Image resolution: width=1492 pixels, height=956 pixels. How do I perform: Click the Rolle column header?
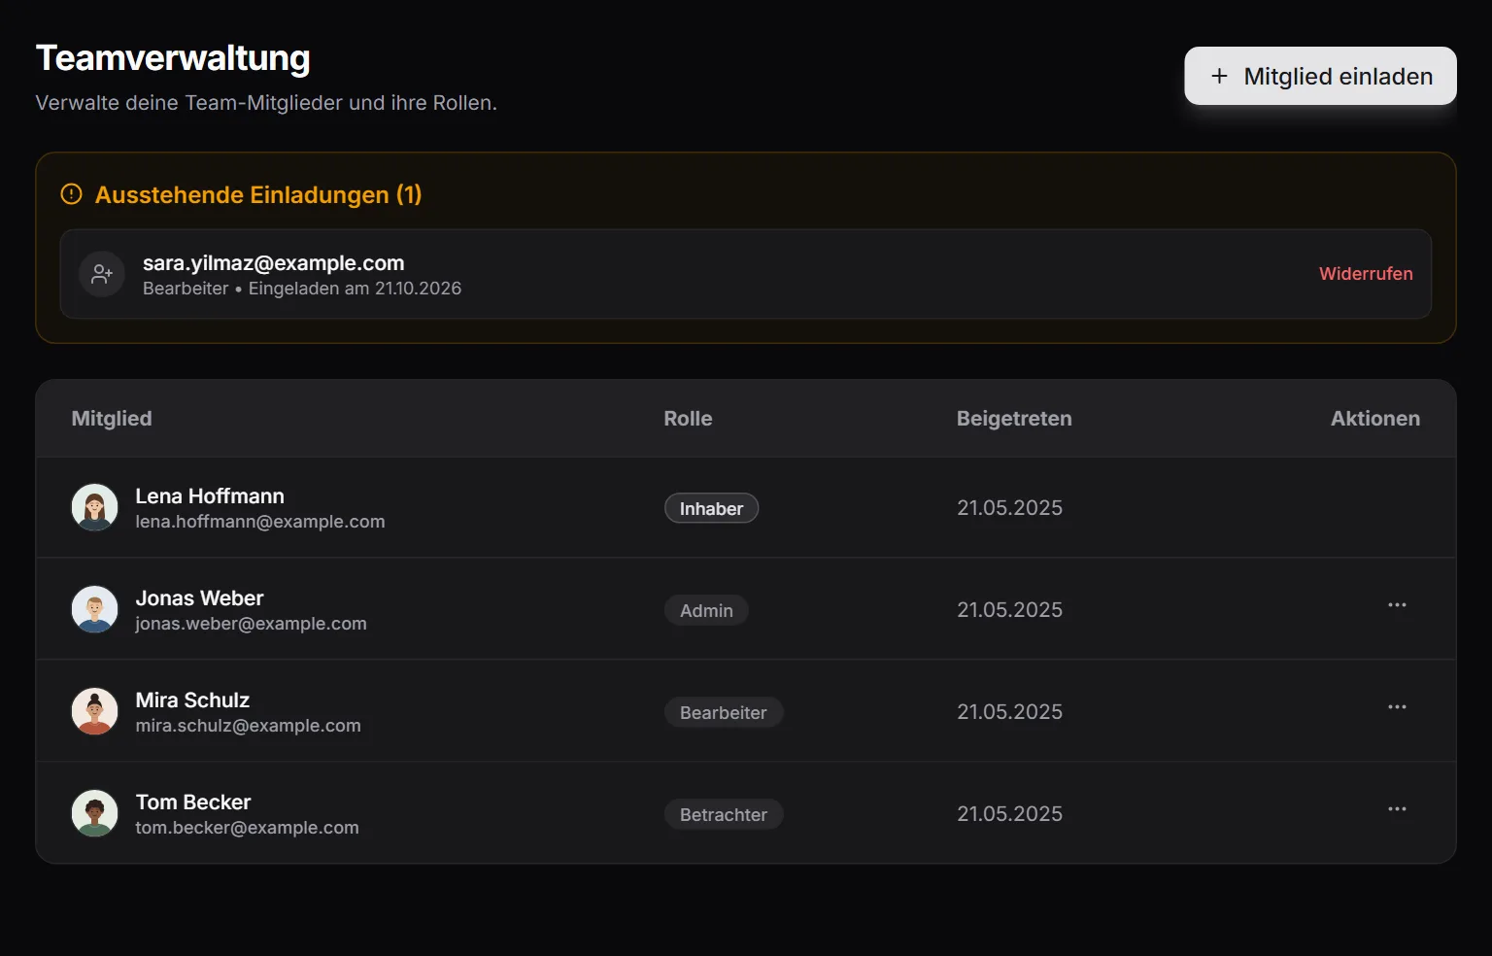pyautogui.click(x=688, y=419)
